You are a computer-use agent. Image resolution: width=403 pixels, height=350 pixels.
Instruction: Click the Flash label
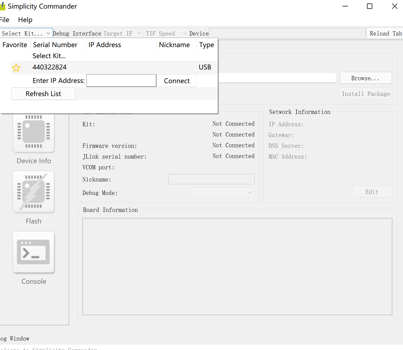pos(34,221)
